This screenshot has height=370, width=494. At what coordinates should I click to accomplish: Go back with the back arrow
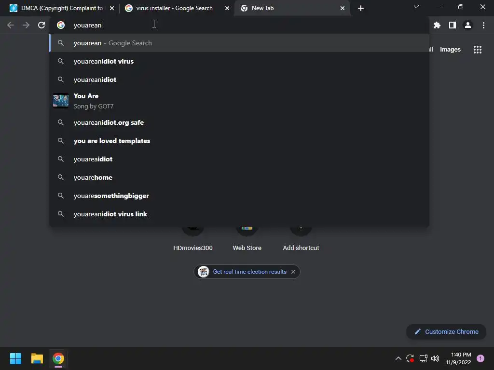pos(11,25)
